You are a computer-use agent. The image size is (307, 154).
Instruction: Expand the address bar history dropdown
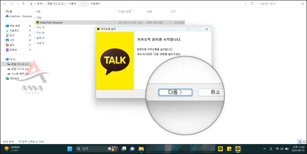(245, 3)
